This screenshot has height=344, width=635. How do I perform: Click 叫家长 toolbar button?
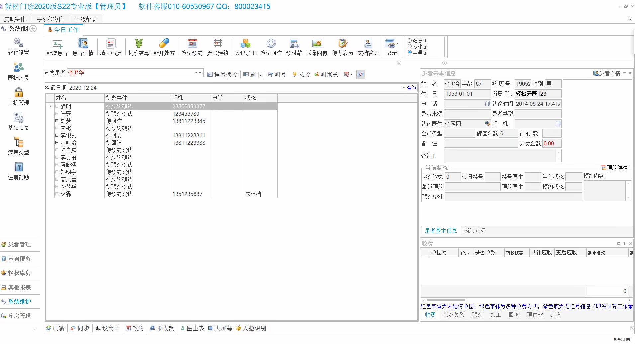click(326, 75)
